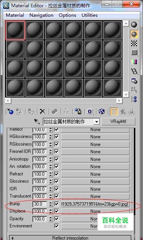Image resolution: width=143 pixels, height=240 pixels.
Task: Click the IOR amount spinner arrows
Action: pos(51,189)
